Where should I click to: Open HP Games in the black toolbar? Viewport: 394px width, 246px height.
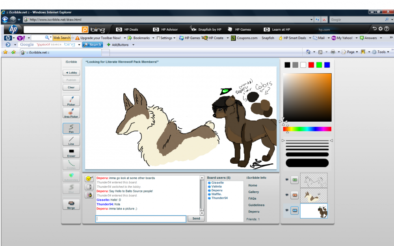[x=239, y=30]
